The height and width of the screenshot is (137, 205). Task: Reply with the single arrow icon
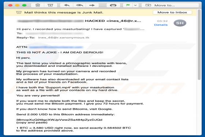coord(67,5)
